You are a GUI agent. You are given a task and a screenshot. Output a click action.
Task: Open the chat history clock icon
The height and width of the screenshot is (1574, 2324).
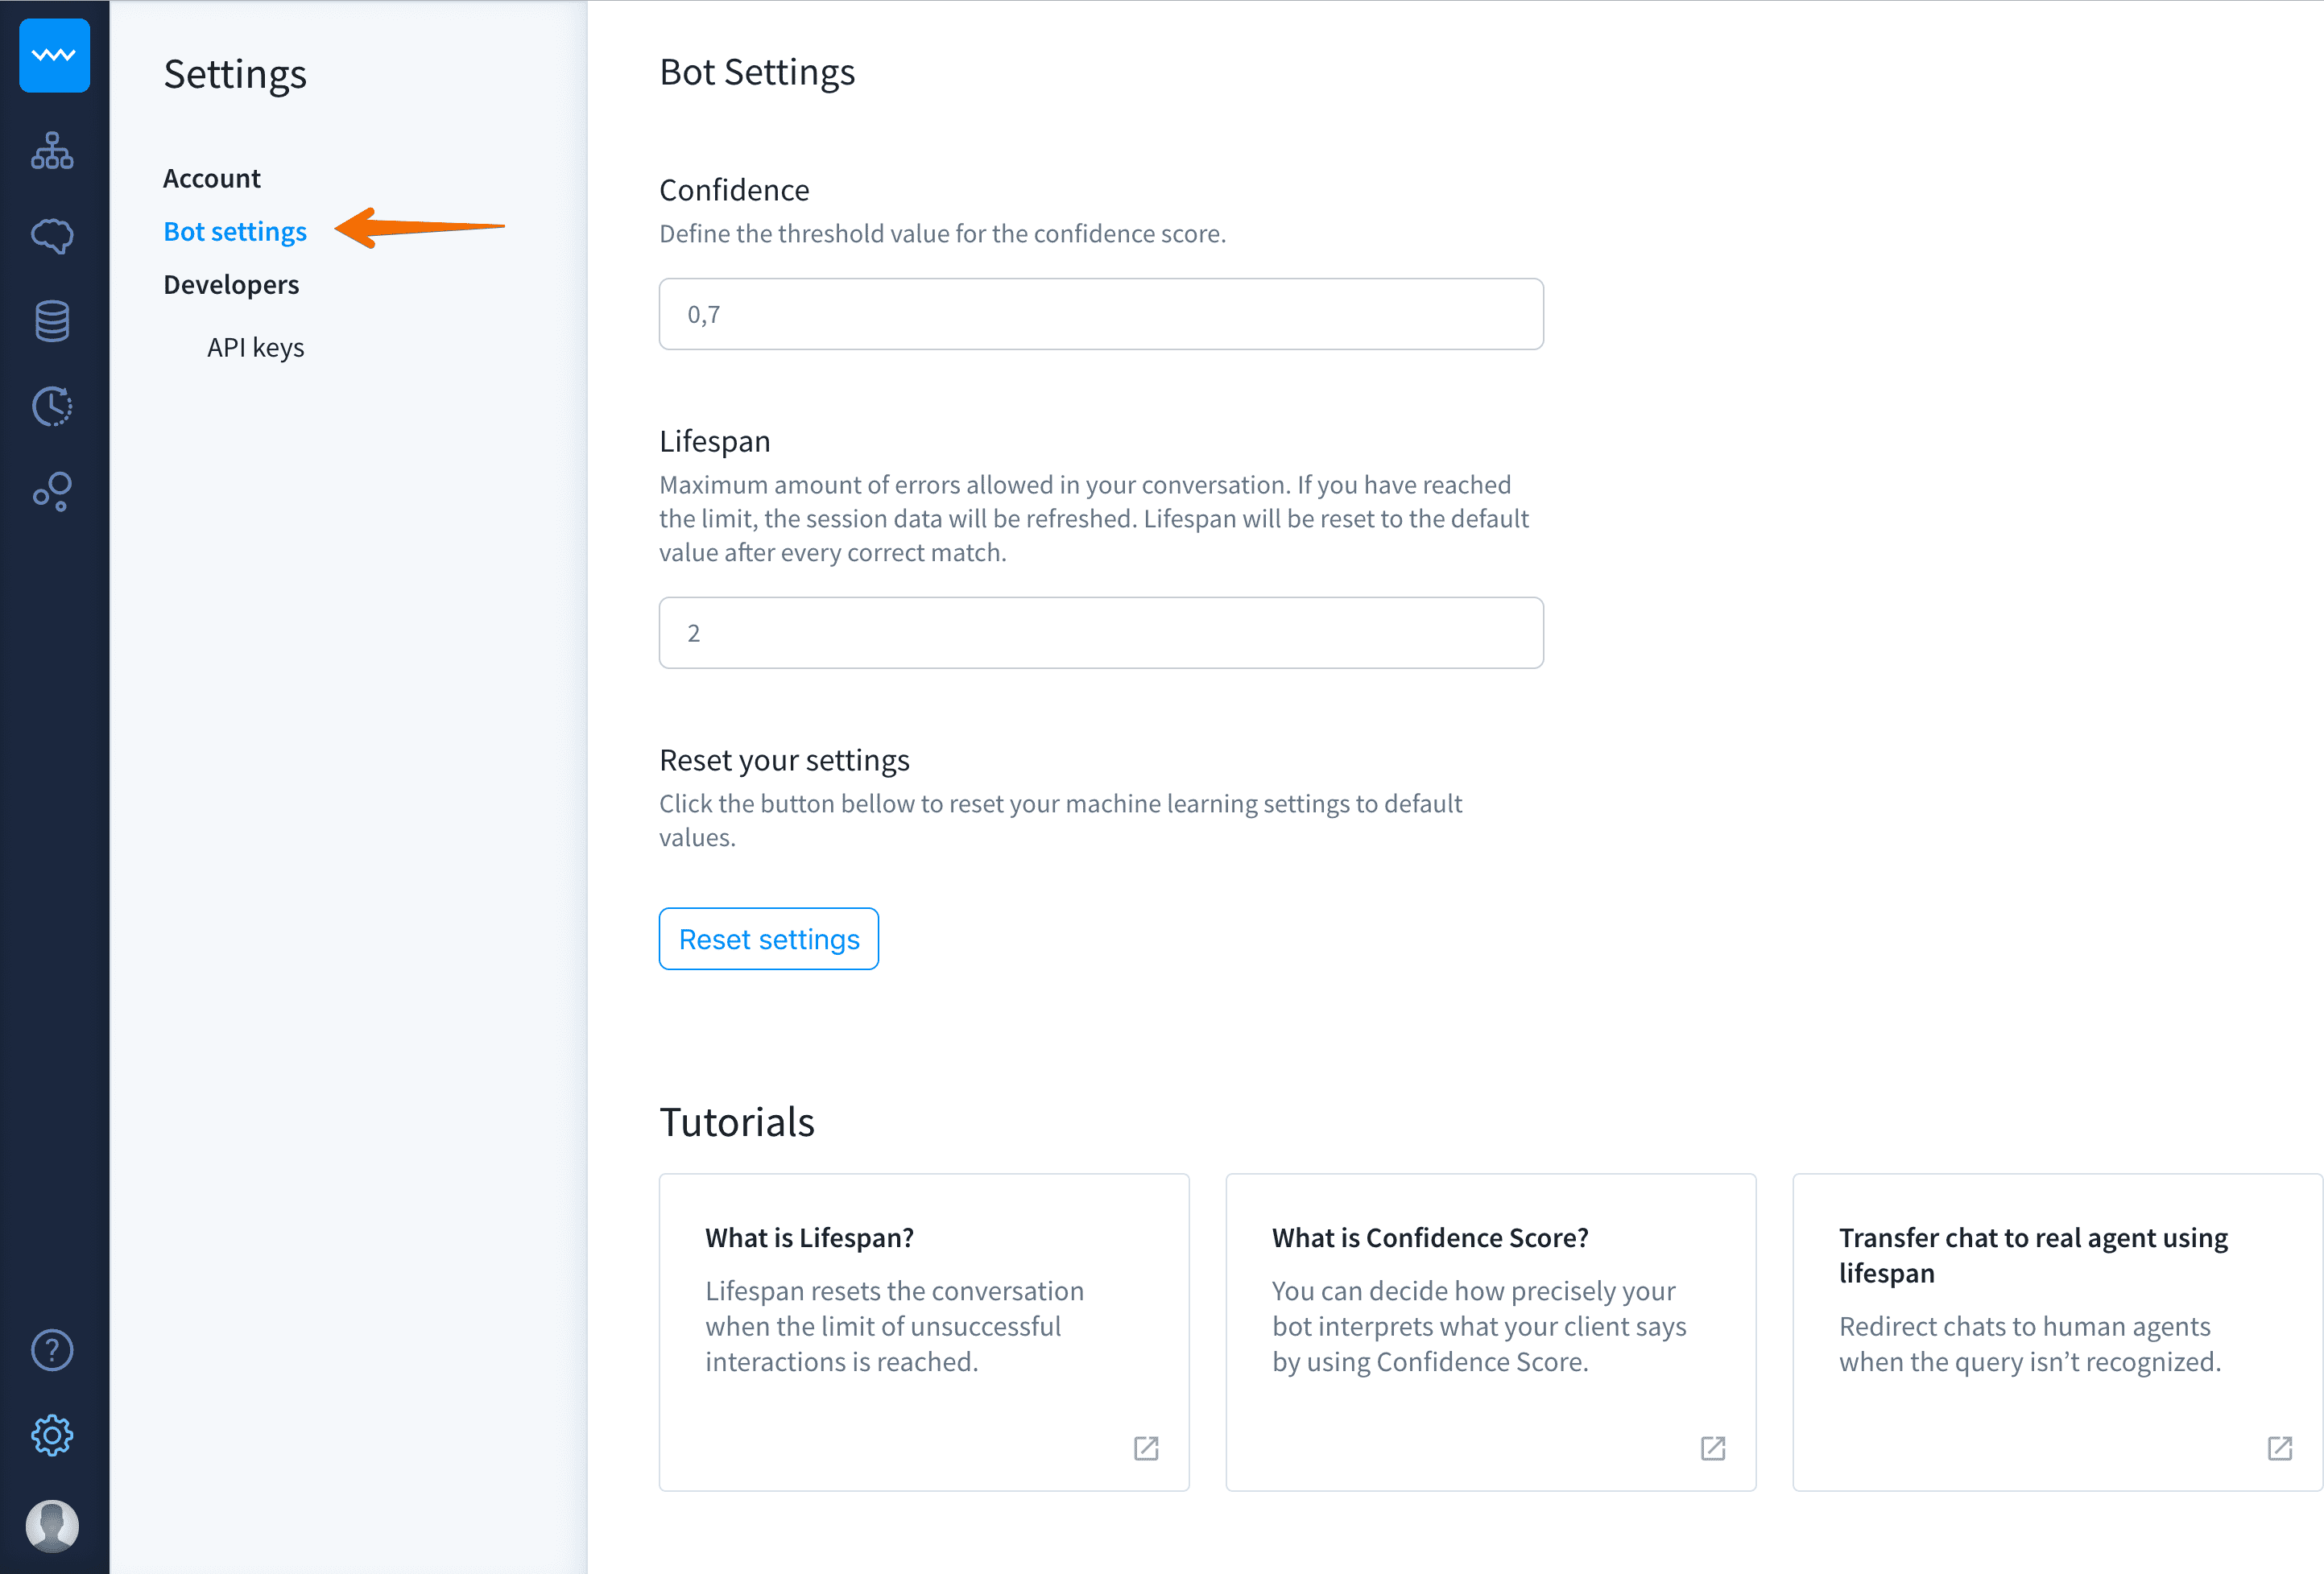click(x=52, y=406)
